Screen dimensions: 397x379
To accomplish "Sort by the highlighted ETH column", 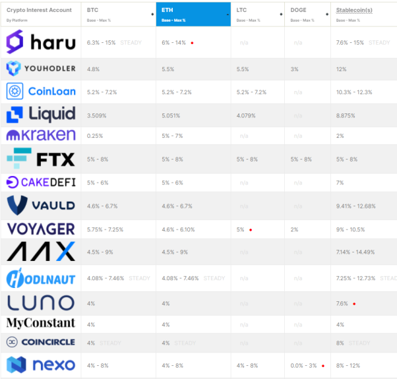I will coord(193,14).
